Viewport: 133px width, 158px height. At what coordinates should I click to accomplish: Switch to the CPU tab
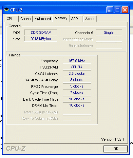point(12,19)
